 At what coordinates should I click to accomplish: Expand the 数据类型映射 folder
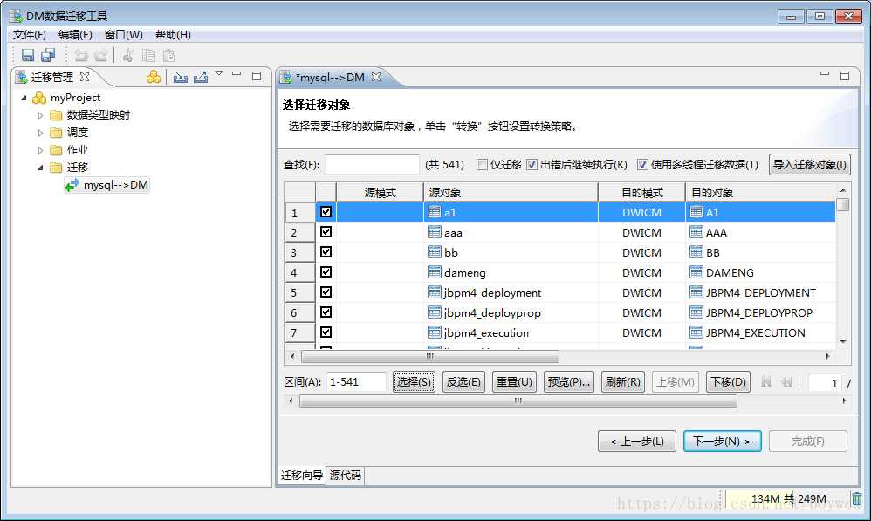[40, 115]
